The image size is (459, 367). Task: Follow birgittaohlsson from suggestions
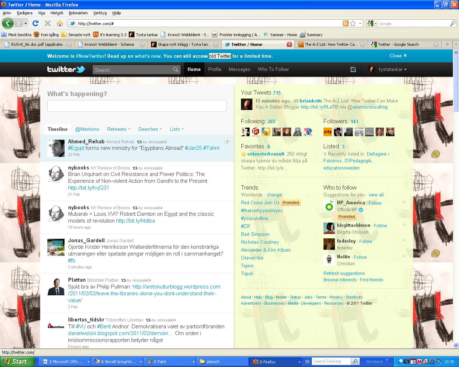pyautogui.click(x=380, y=226)
